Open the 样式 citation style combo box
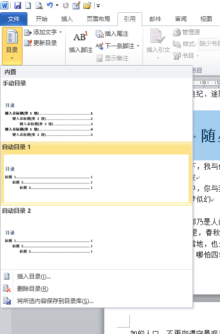This screenshot has height=334, width=220. coord(209,44)
